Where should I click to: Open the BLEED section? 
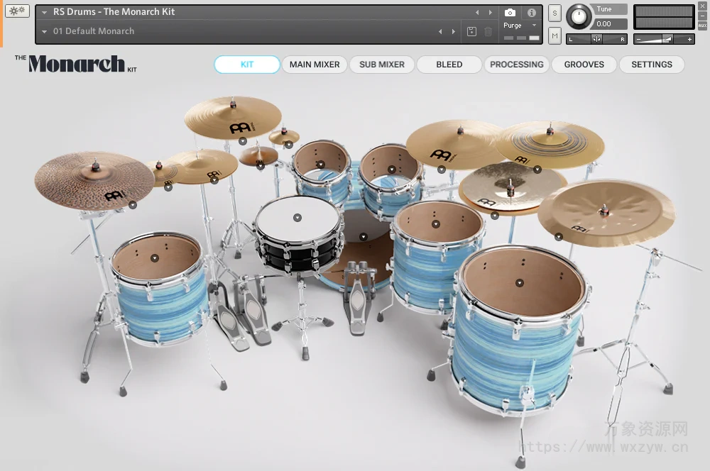pyautogui.click(x=449, y=64)
